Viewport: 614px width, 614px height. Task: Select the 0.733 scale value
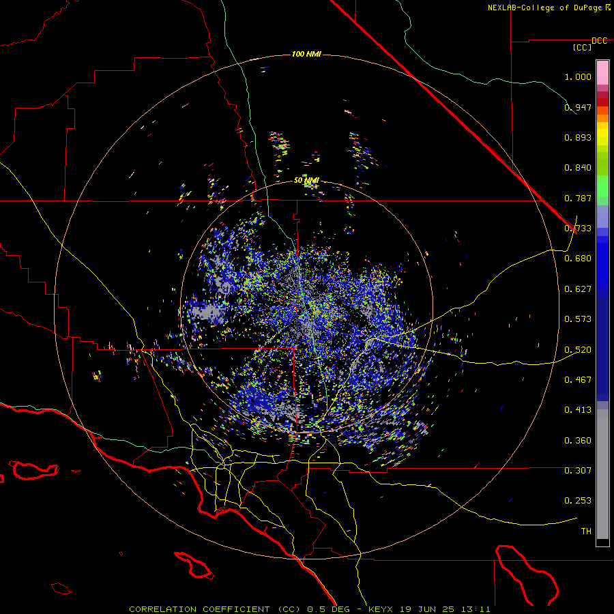(x=578, y=229)
